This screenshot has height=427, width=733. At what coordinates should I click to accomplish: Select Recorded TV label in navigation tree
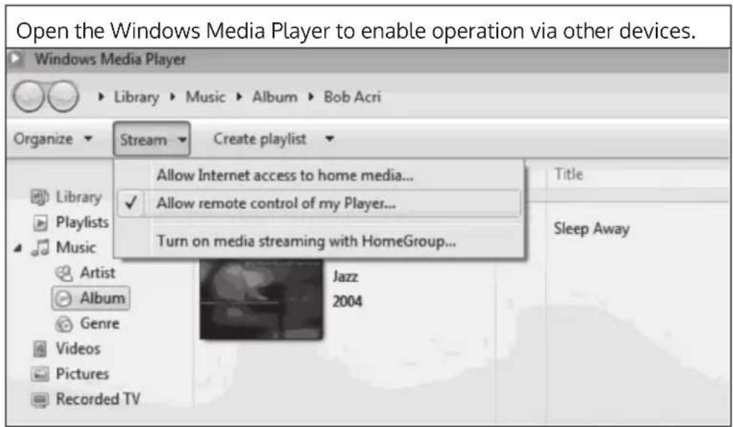coord(98,399)
